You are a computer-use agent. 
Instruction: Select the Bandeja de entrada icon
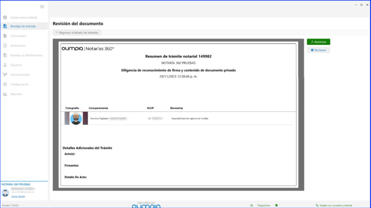click(x=5, y=27)
